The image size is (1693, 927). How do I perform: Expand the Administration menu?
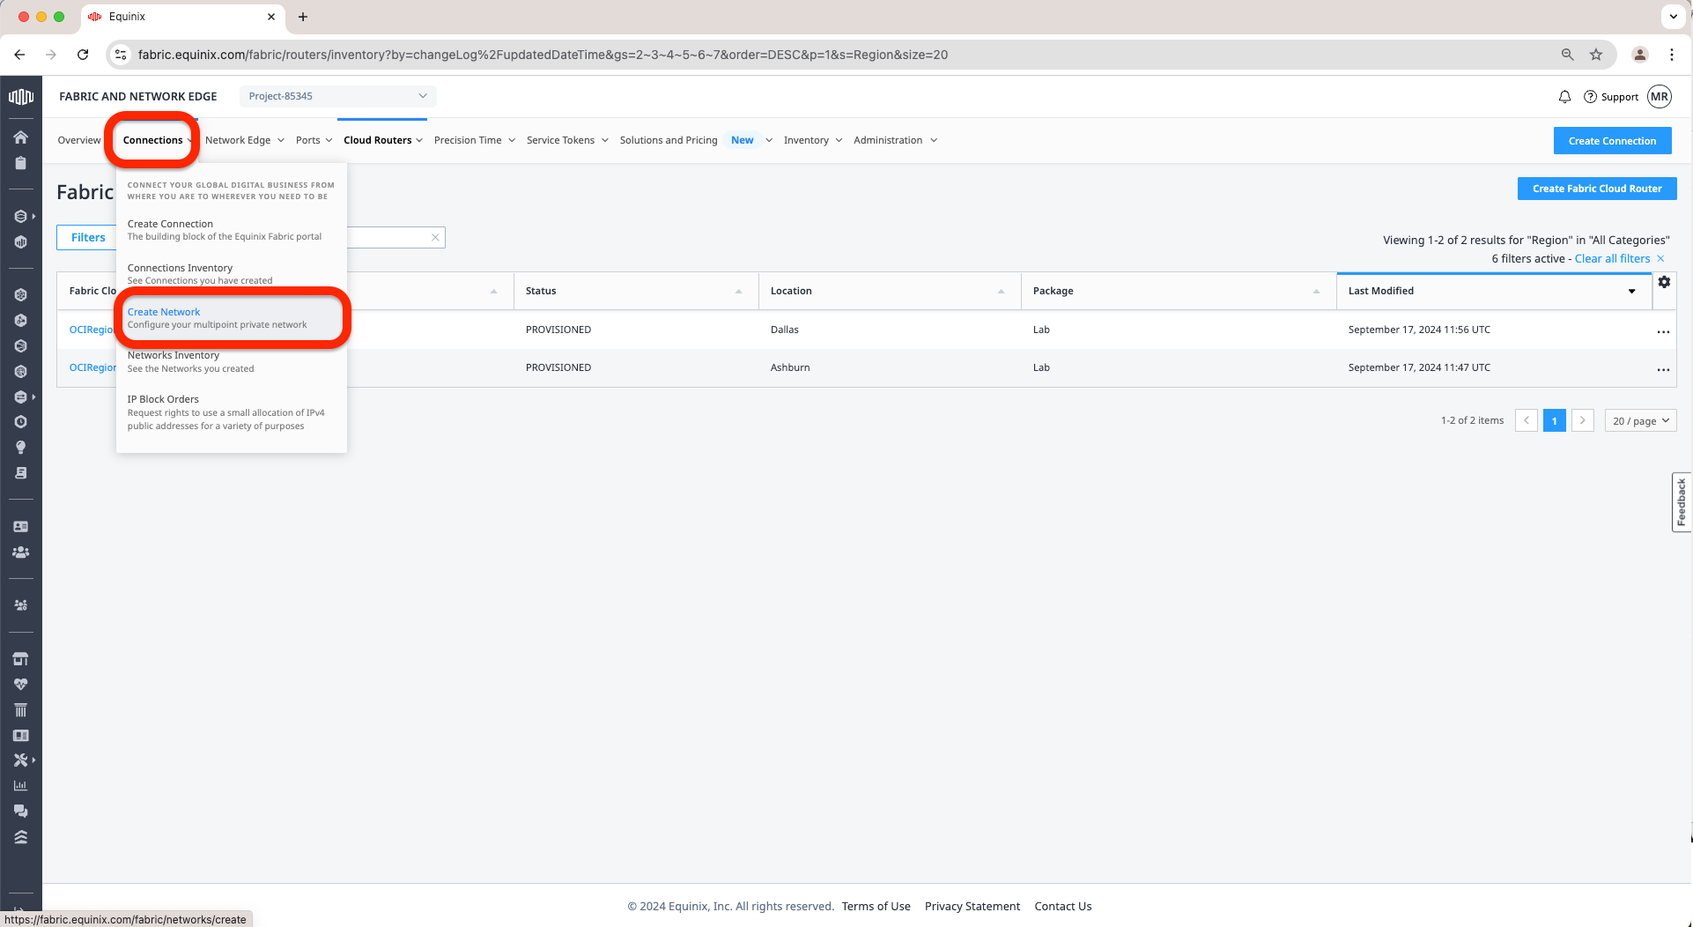tap(894, 140)
